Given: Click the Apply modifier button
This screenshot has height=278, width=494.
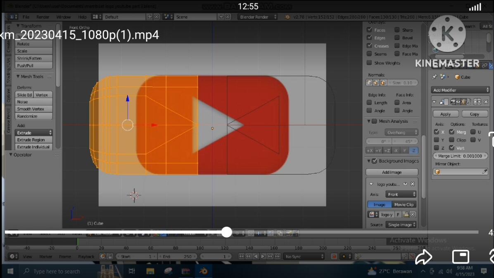Looking at the screenshot, I should [445, 114].
